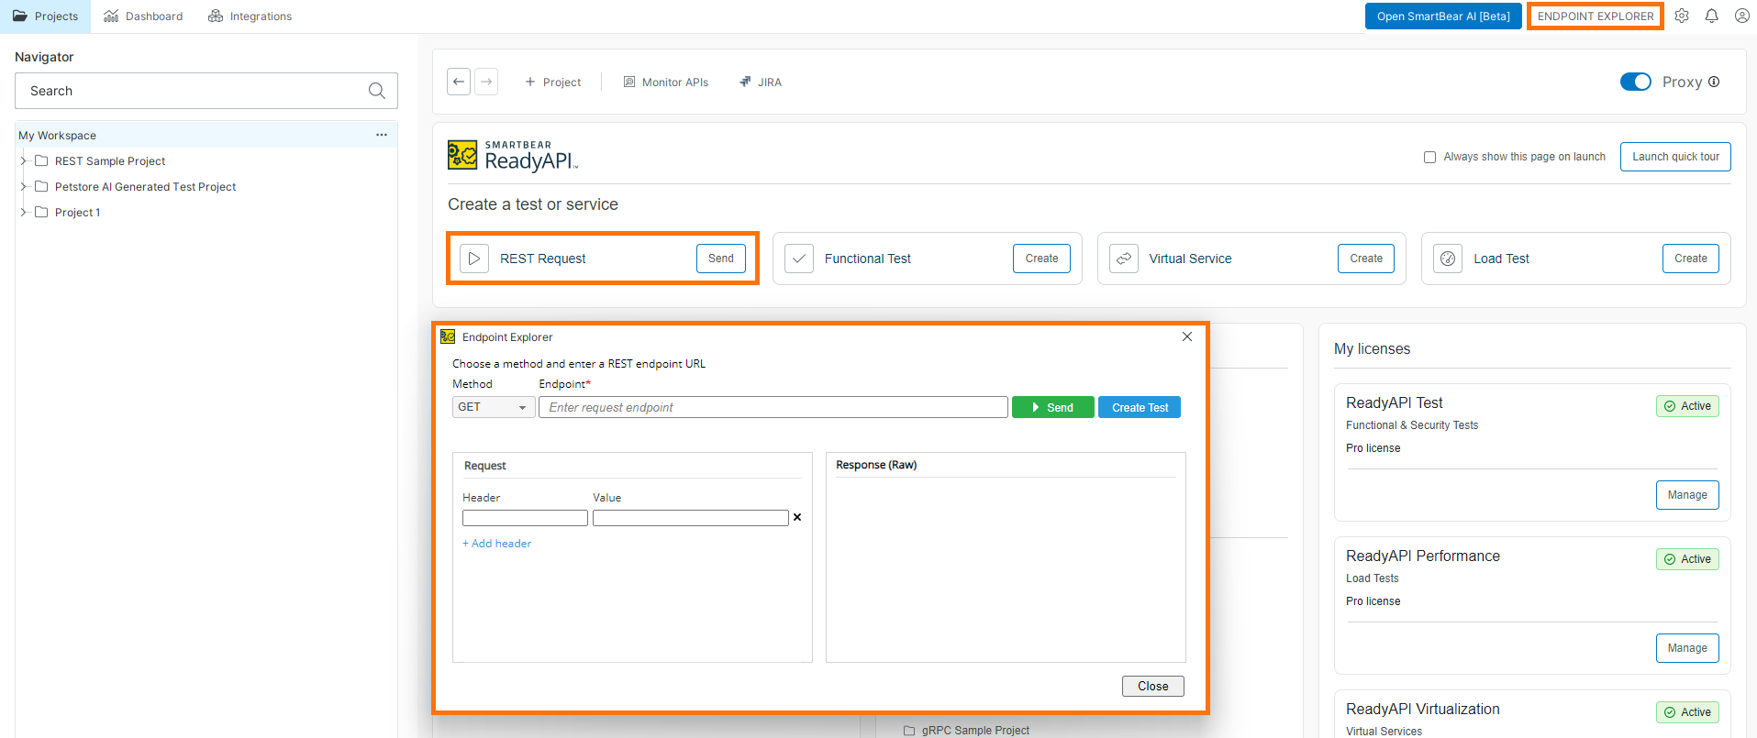Select Petstore AI Generated Test Project
This screenshot has width=1757, height=738.
click(x=145, y=186)
